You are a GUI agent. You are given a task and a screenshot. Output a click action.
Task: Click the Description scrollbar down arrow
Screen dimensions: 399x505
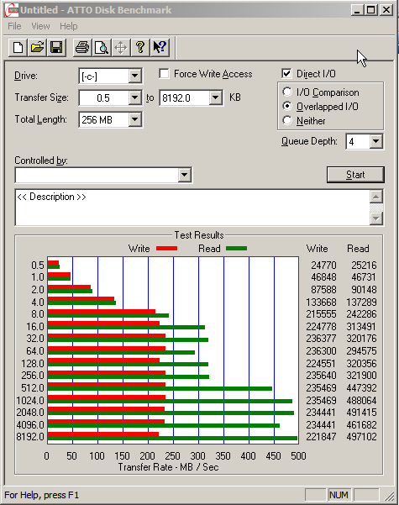pyautogui.click(x=376, y=218)
